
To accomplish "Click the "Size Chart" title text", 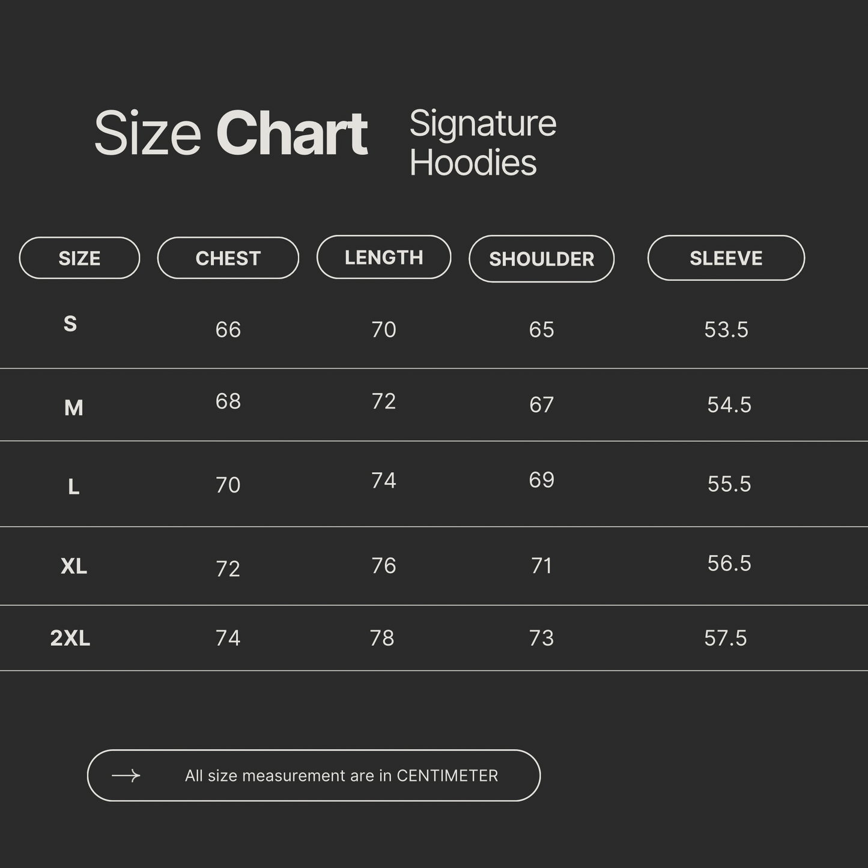I will pos(231,133).
